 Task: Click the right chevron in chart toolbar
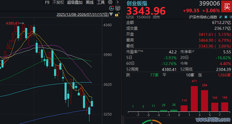pyautogui.click(x=118, y=2)
